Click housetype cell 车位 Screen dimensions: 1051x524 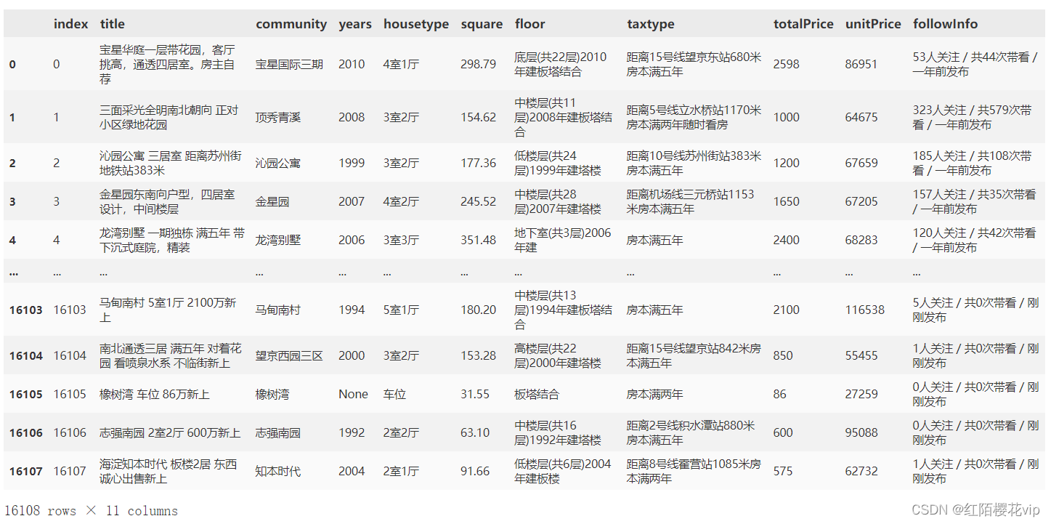pos(394,394)
